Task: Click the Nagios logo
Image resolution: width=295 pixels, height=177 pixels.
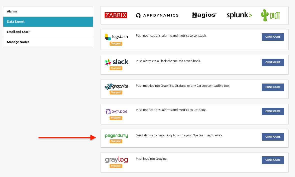Action: [204, 15]
